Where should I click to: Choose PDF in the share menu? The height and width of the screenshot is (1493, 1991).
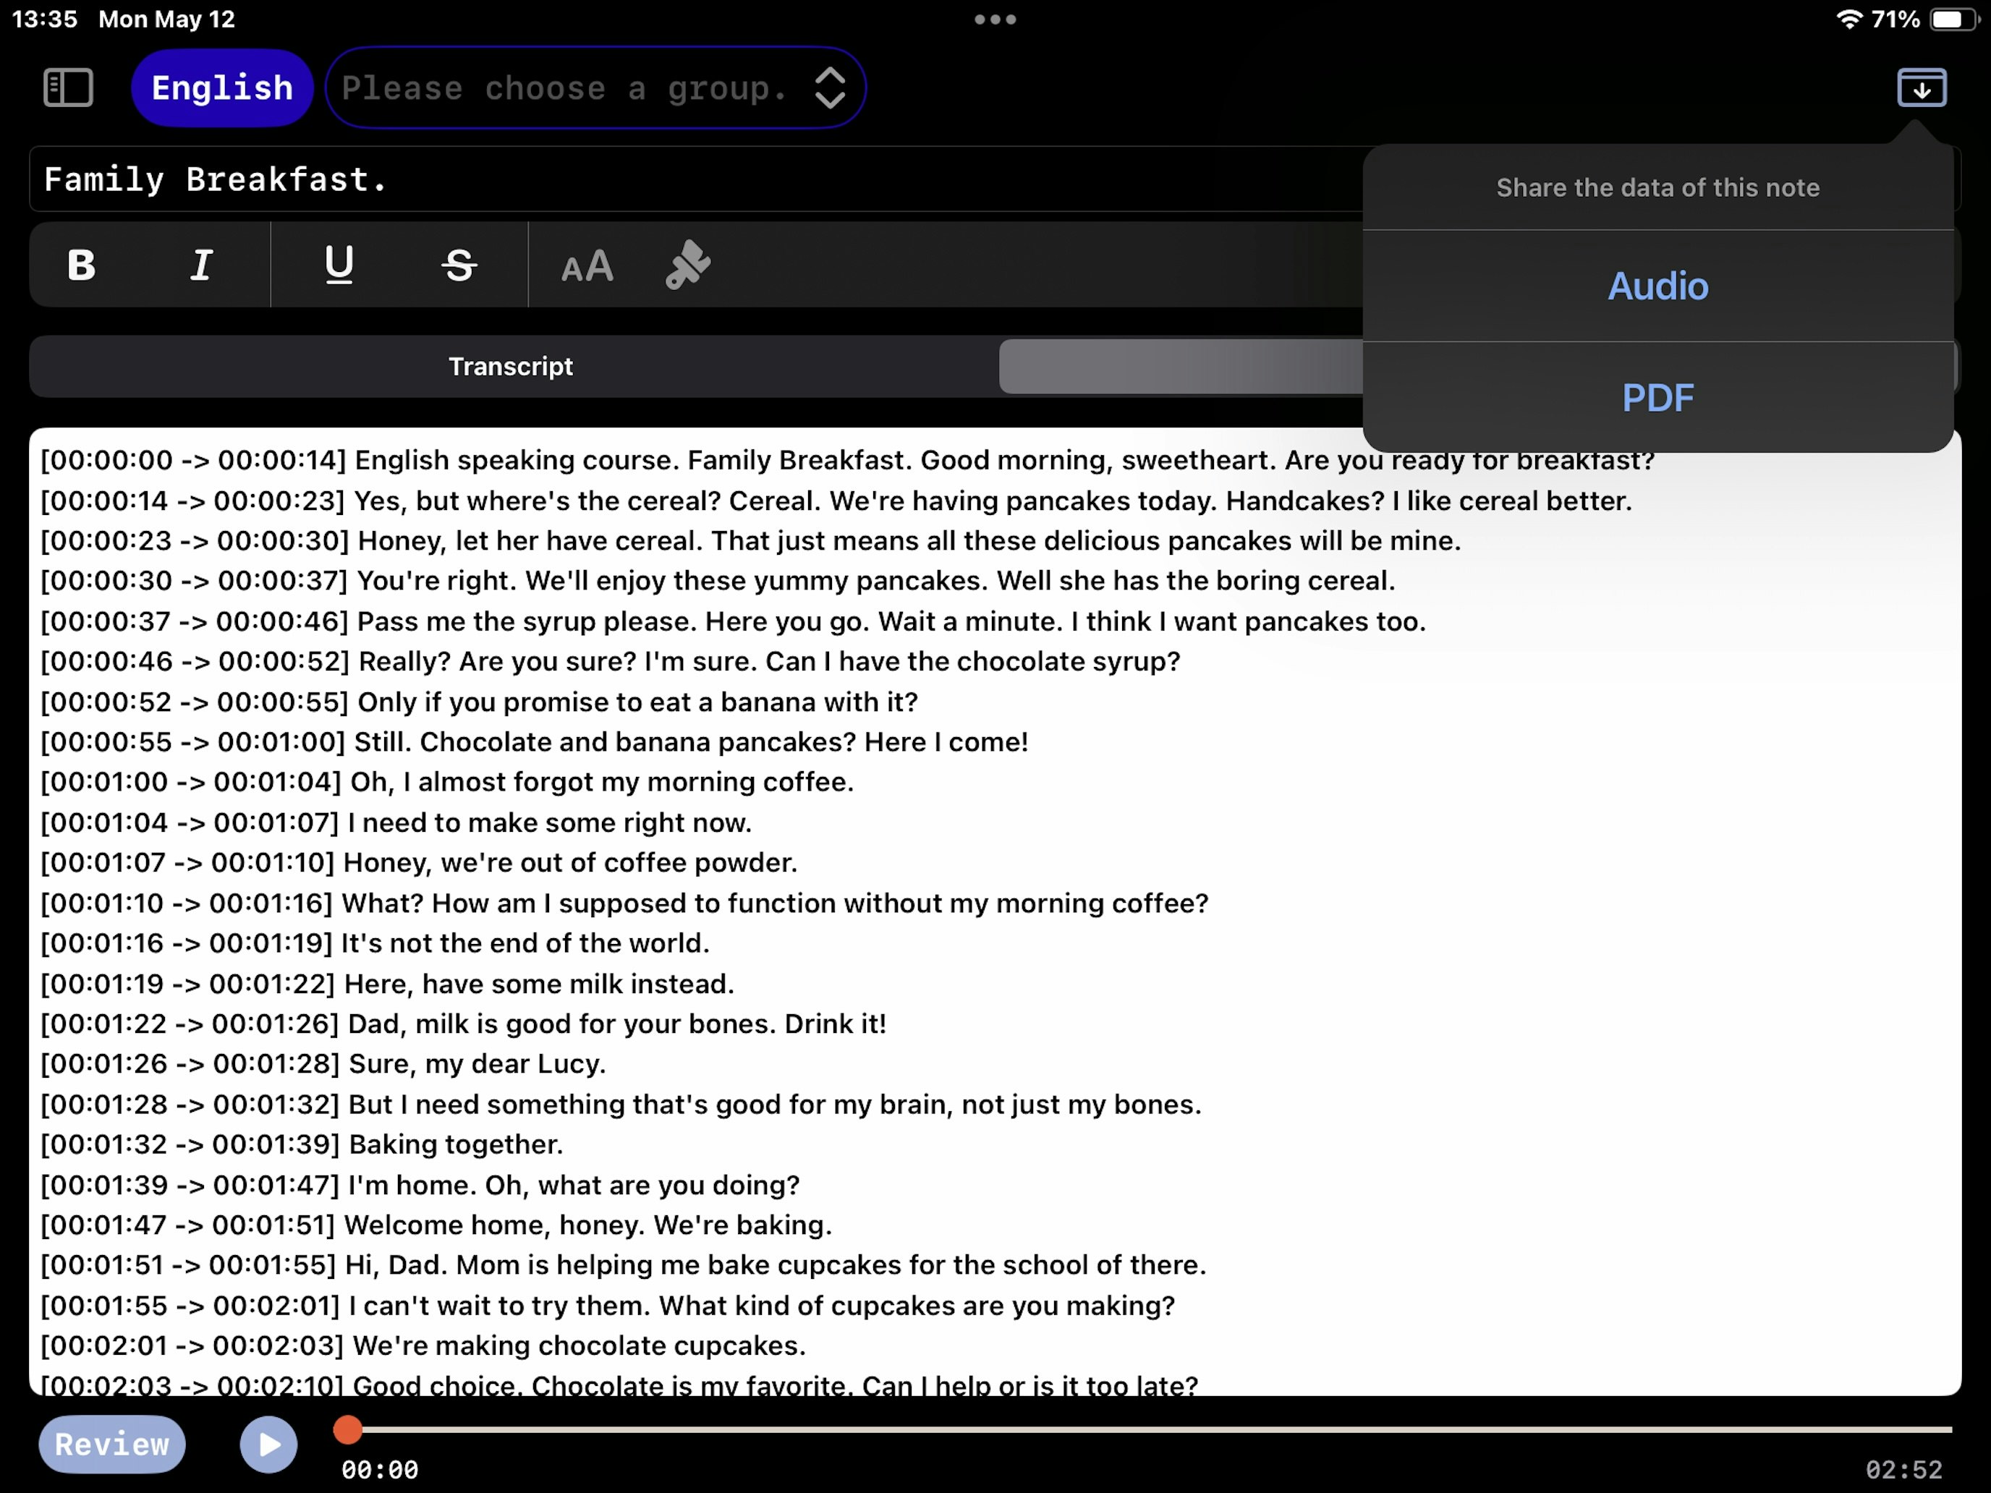[1657, 398]
